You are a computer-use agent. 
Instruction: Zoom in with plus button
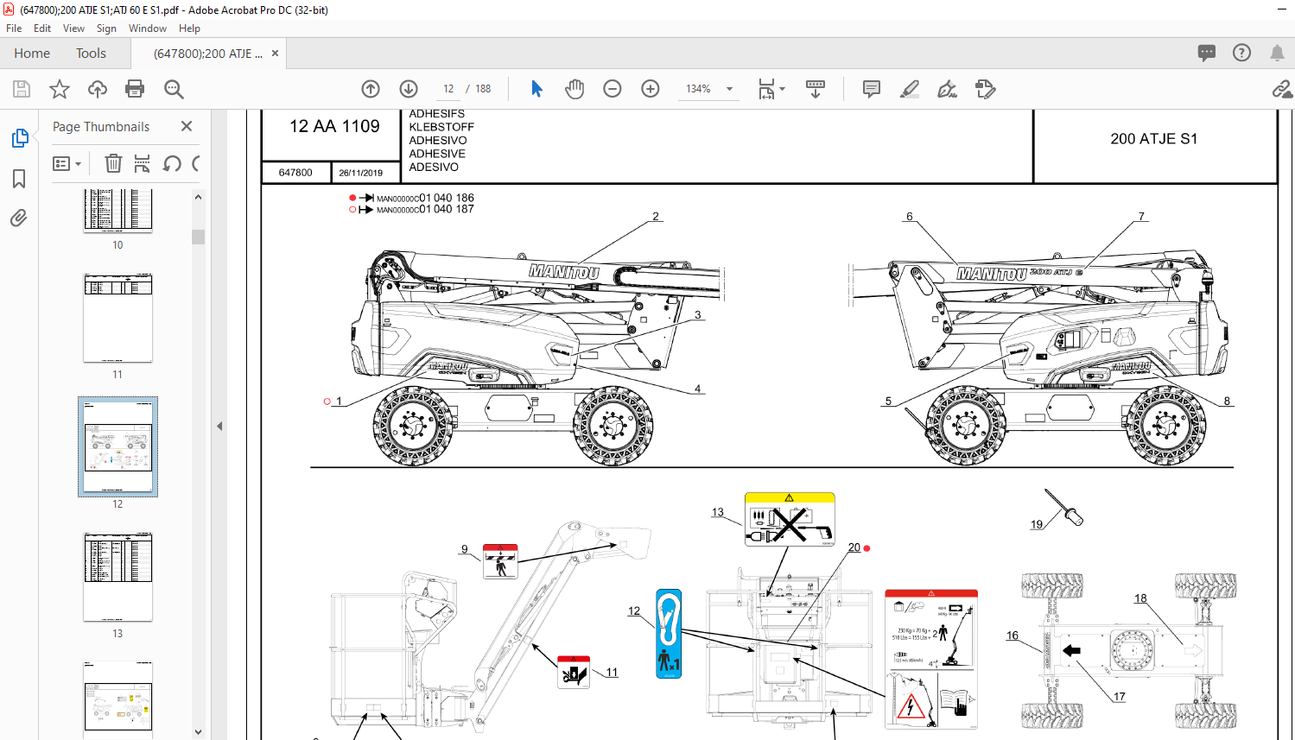(651, 89)
